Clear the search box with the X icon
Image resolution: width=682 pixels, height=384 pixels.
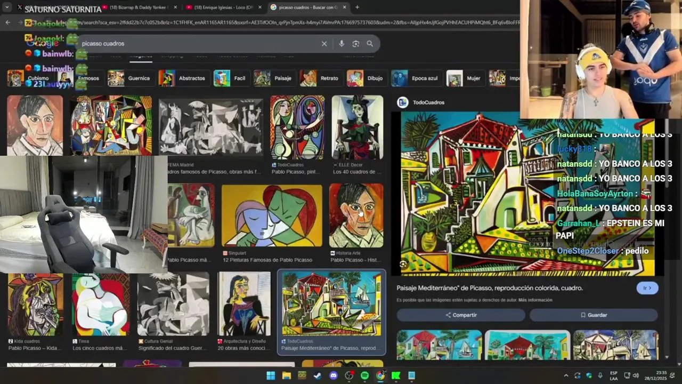(324, 44)
